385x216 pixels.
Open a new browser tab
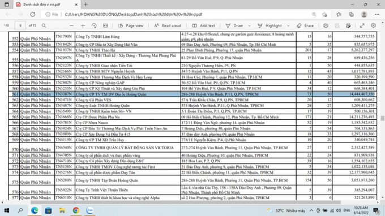click(x=85, y=5)
